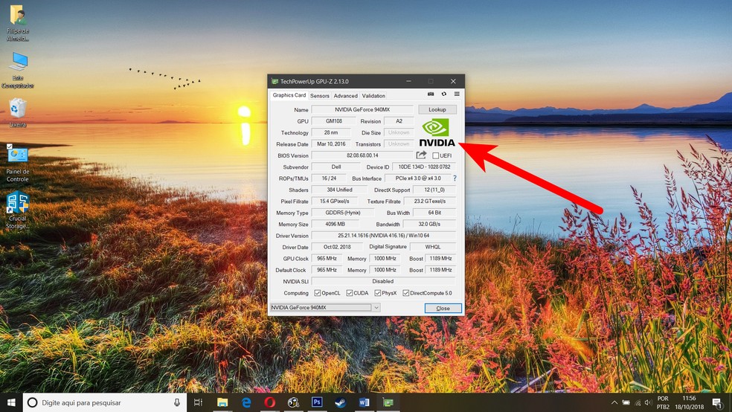The image size is (732, 412).
Task: Open Photoshop from the taskbar
Action: pyautogui.click(x=317, y=402)
